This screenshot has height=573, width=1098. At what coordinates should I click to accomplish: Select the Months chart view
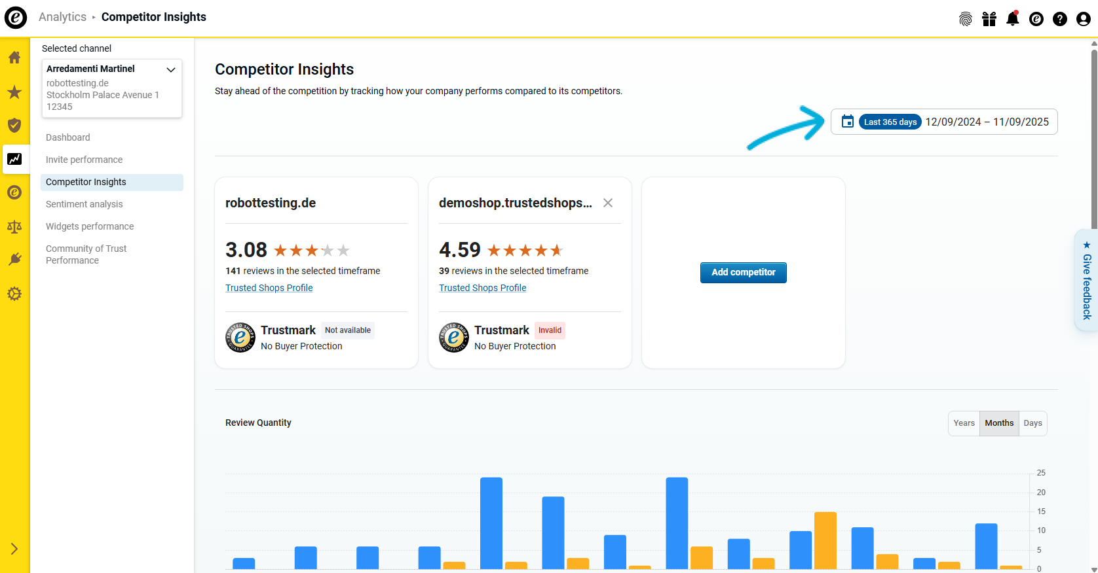click(998, 423)
